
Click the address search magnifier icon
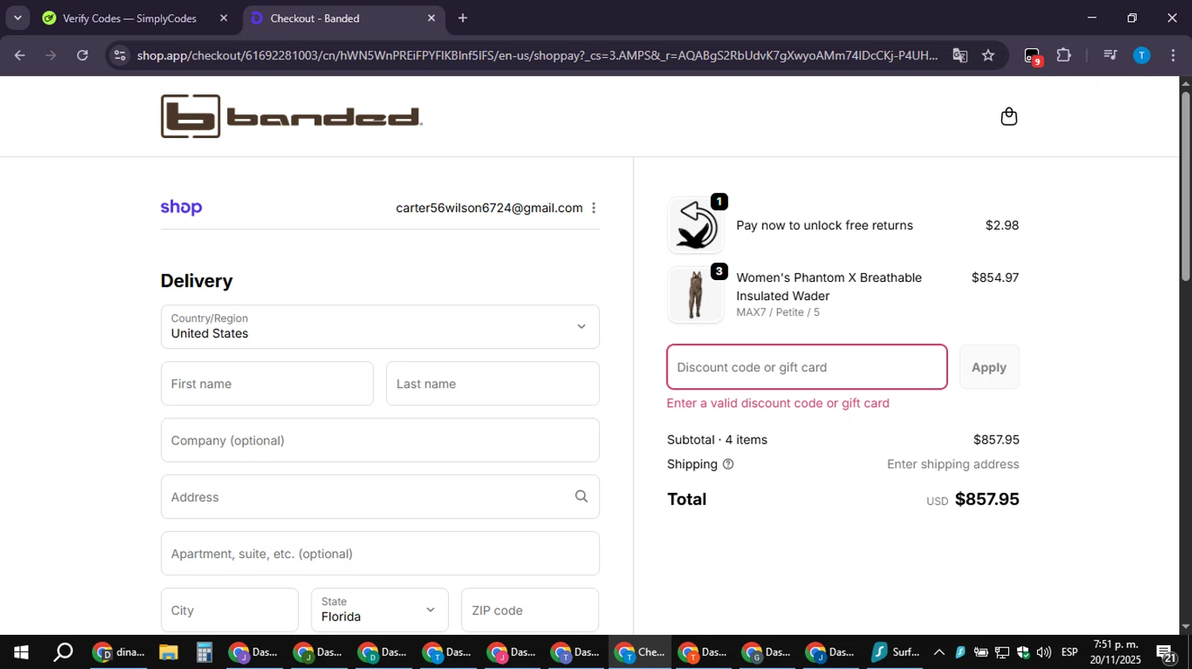pyautogui.click(x=581, y=496)
